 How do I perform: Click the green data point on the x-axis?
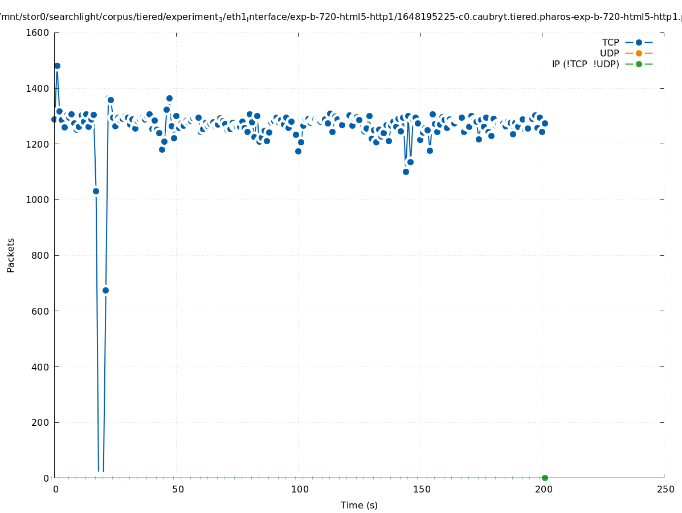coord(545,478)
